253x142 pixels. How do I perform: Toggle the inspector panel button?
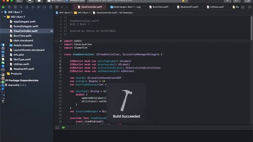click(248, 1)
